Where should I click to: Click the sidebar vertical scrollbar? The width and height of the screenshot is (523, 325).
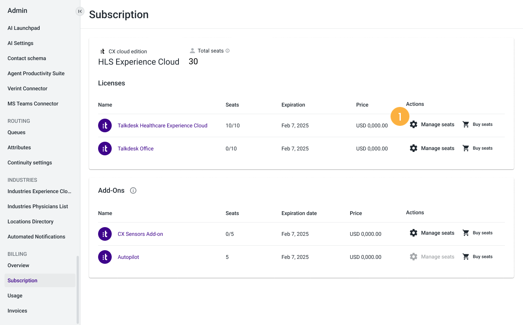[78, 289]
